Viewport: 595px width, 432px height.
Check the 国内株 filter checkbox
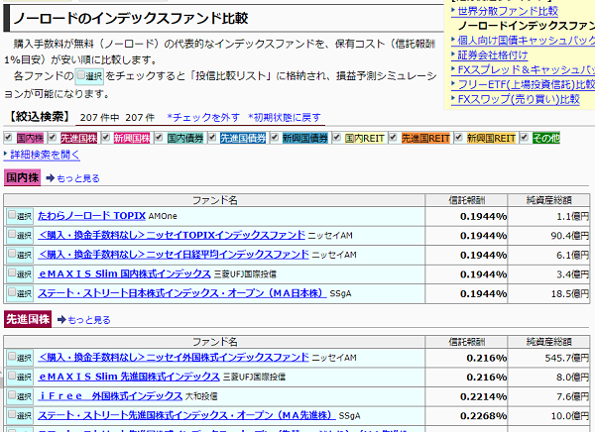pyautogui.click(x=8, y=138)
